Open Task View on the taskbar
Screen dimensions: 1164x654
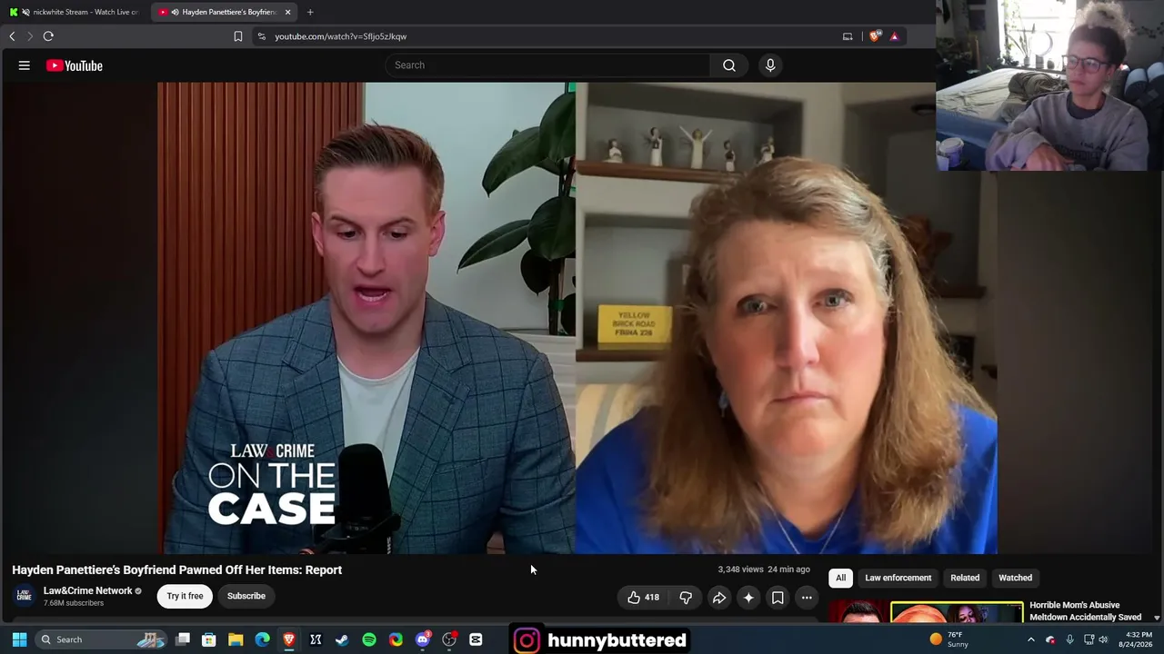point(183,639)
